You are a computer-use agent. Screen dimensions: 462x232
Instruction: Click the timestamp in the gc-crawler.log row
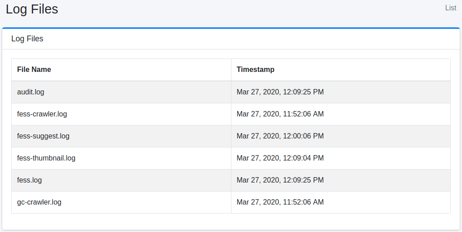tap(280, 202)
